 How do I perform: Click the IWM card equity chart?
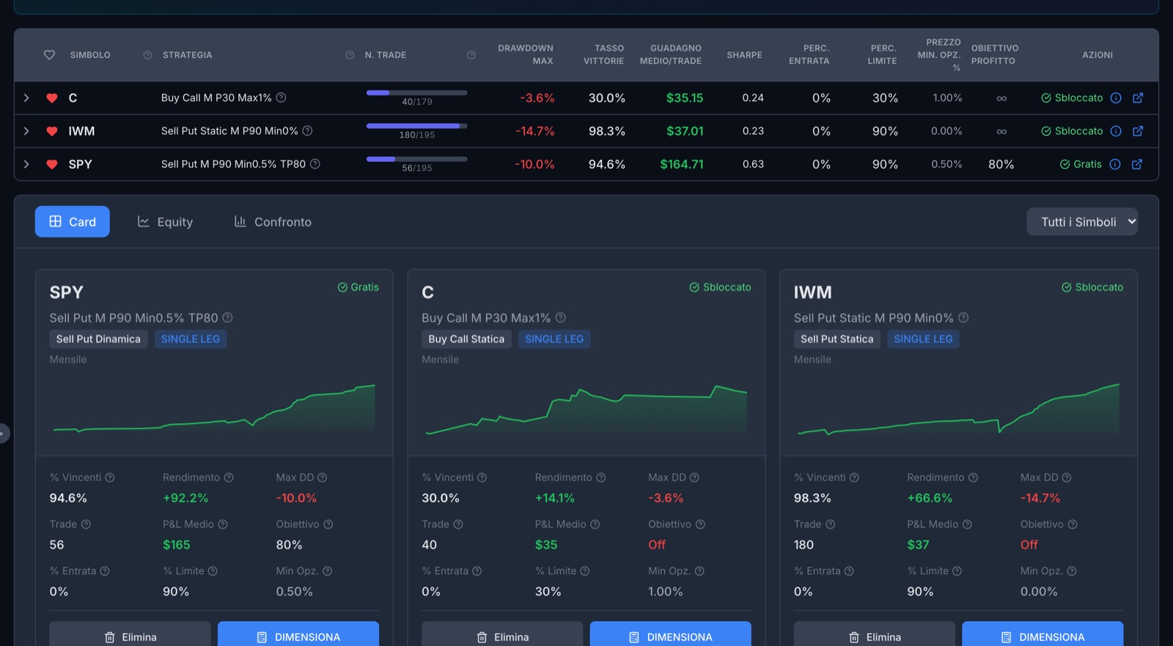(x=958, y=408)
